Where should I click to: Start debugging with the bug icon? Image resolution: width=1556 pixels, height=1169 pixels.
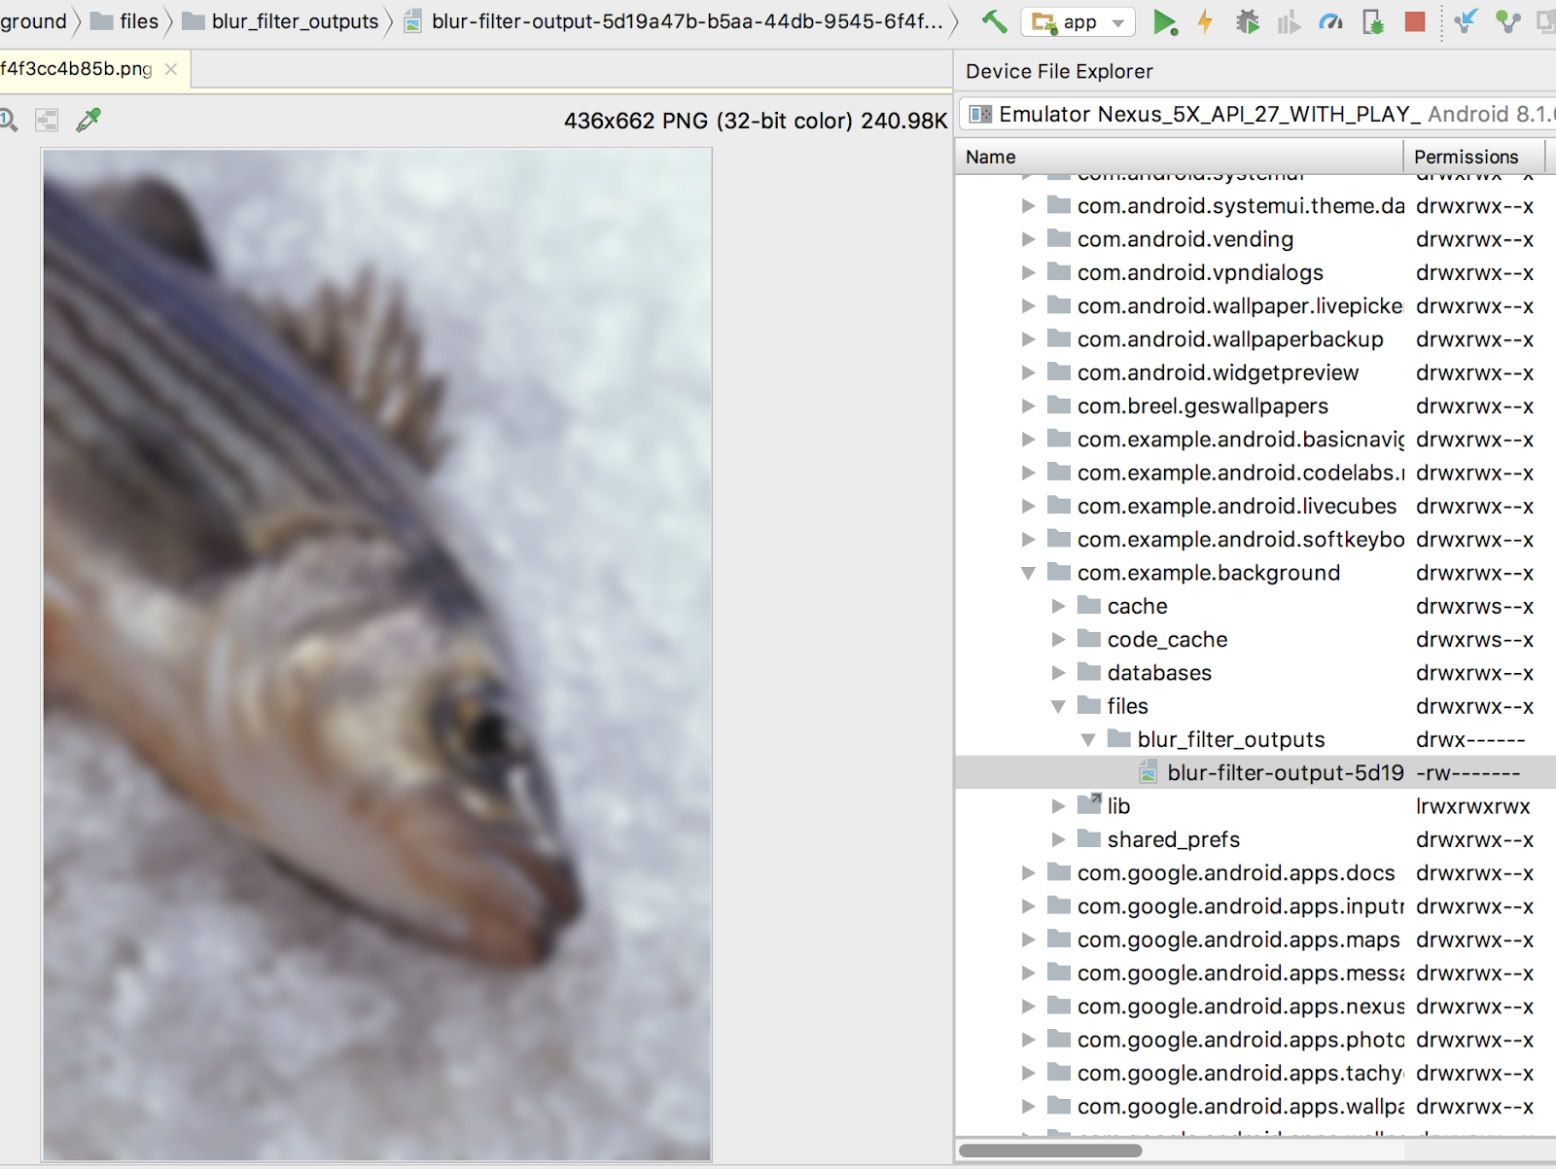point(1247,21)
